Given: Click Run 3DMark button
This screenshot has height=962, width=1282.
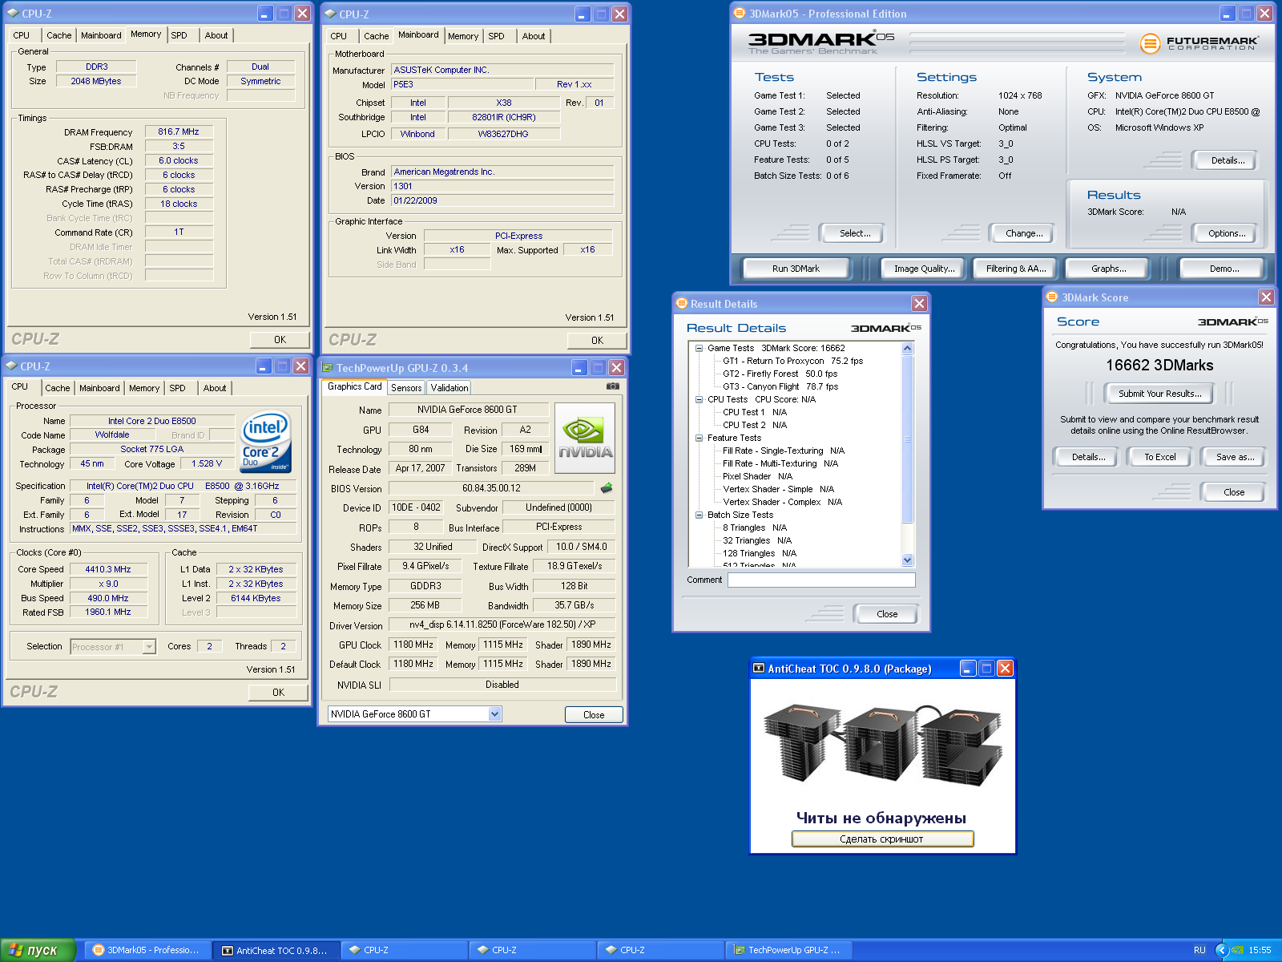Looking at the screenshot, I should [x=796, y=269].
